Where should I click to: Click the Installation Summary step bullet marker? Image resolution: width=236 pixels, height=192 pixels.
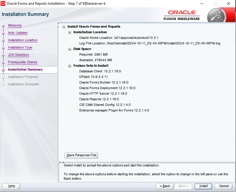pyautogui.click(x=3, y=70)
